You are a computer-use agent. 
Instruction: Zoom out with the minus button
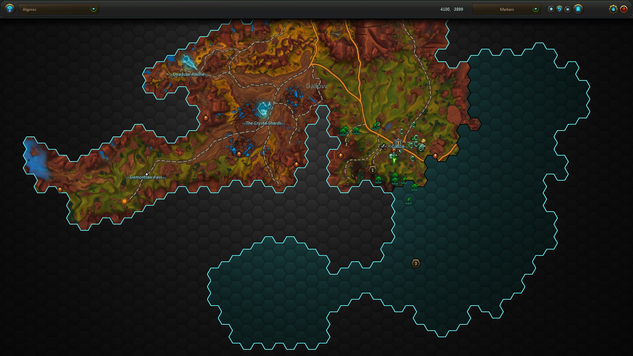point(567,9)
